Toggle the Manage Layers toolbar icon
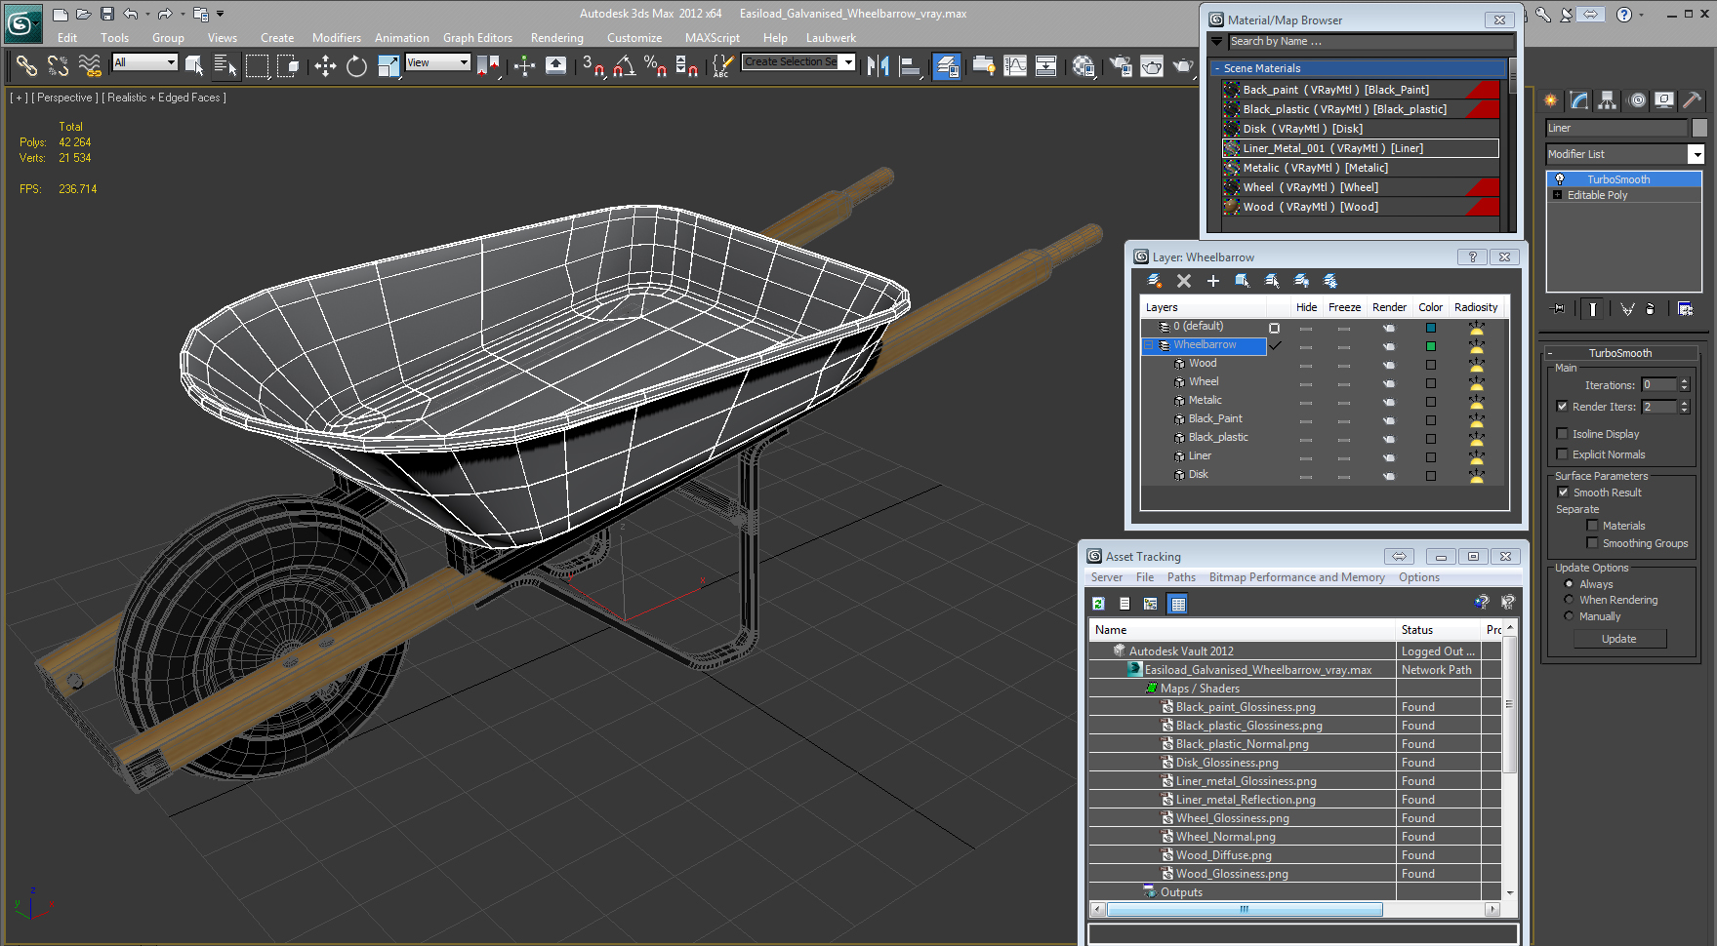 click(946, 65)
